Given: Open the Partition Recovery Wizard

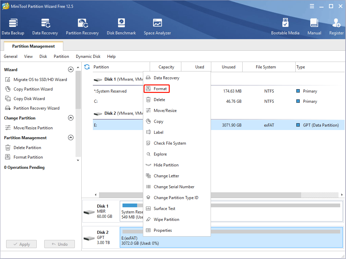Looking at the screenshot, I should 32,108.
